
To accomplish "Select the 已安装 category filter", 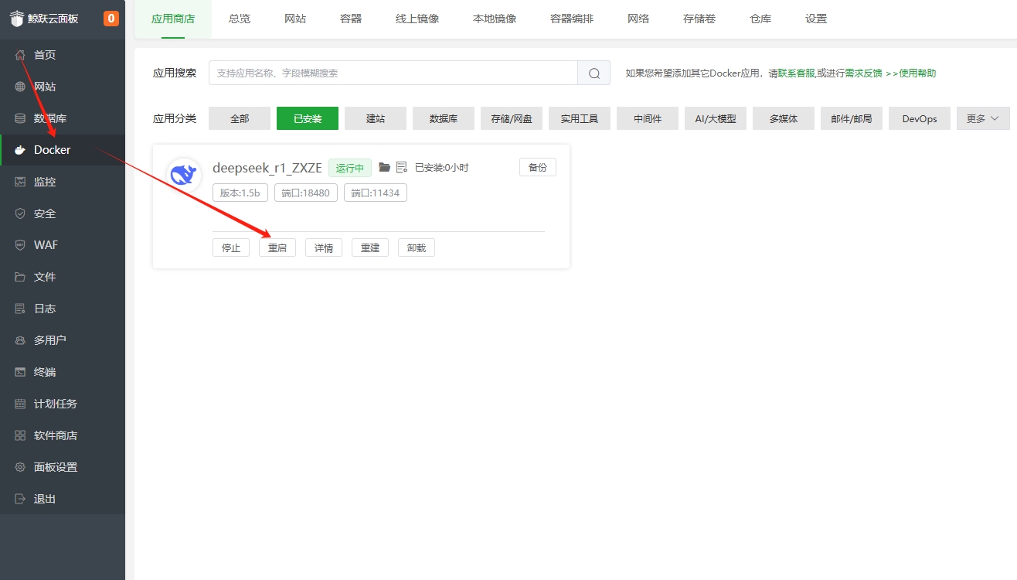I will click(x=308, y=118).
